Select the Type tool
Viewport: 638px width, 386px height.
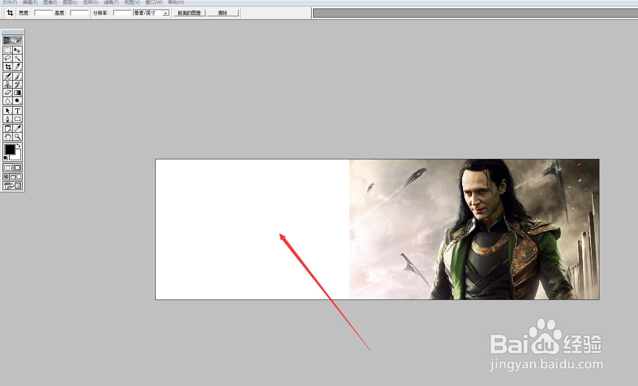coord(18,111)
